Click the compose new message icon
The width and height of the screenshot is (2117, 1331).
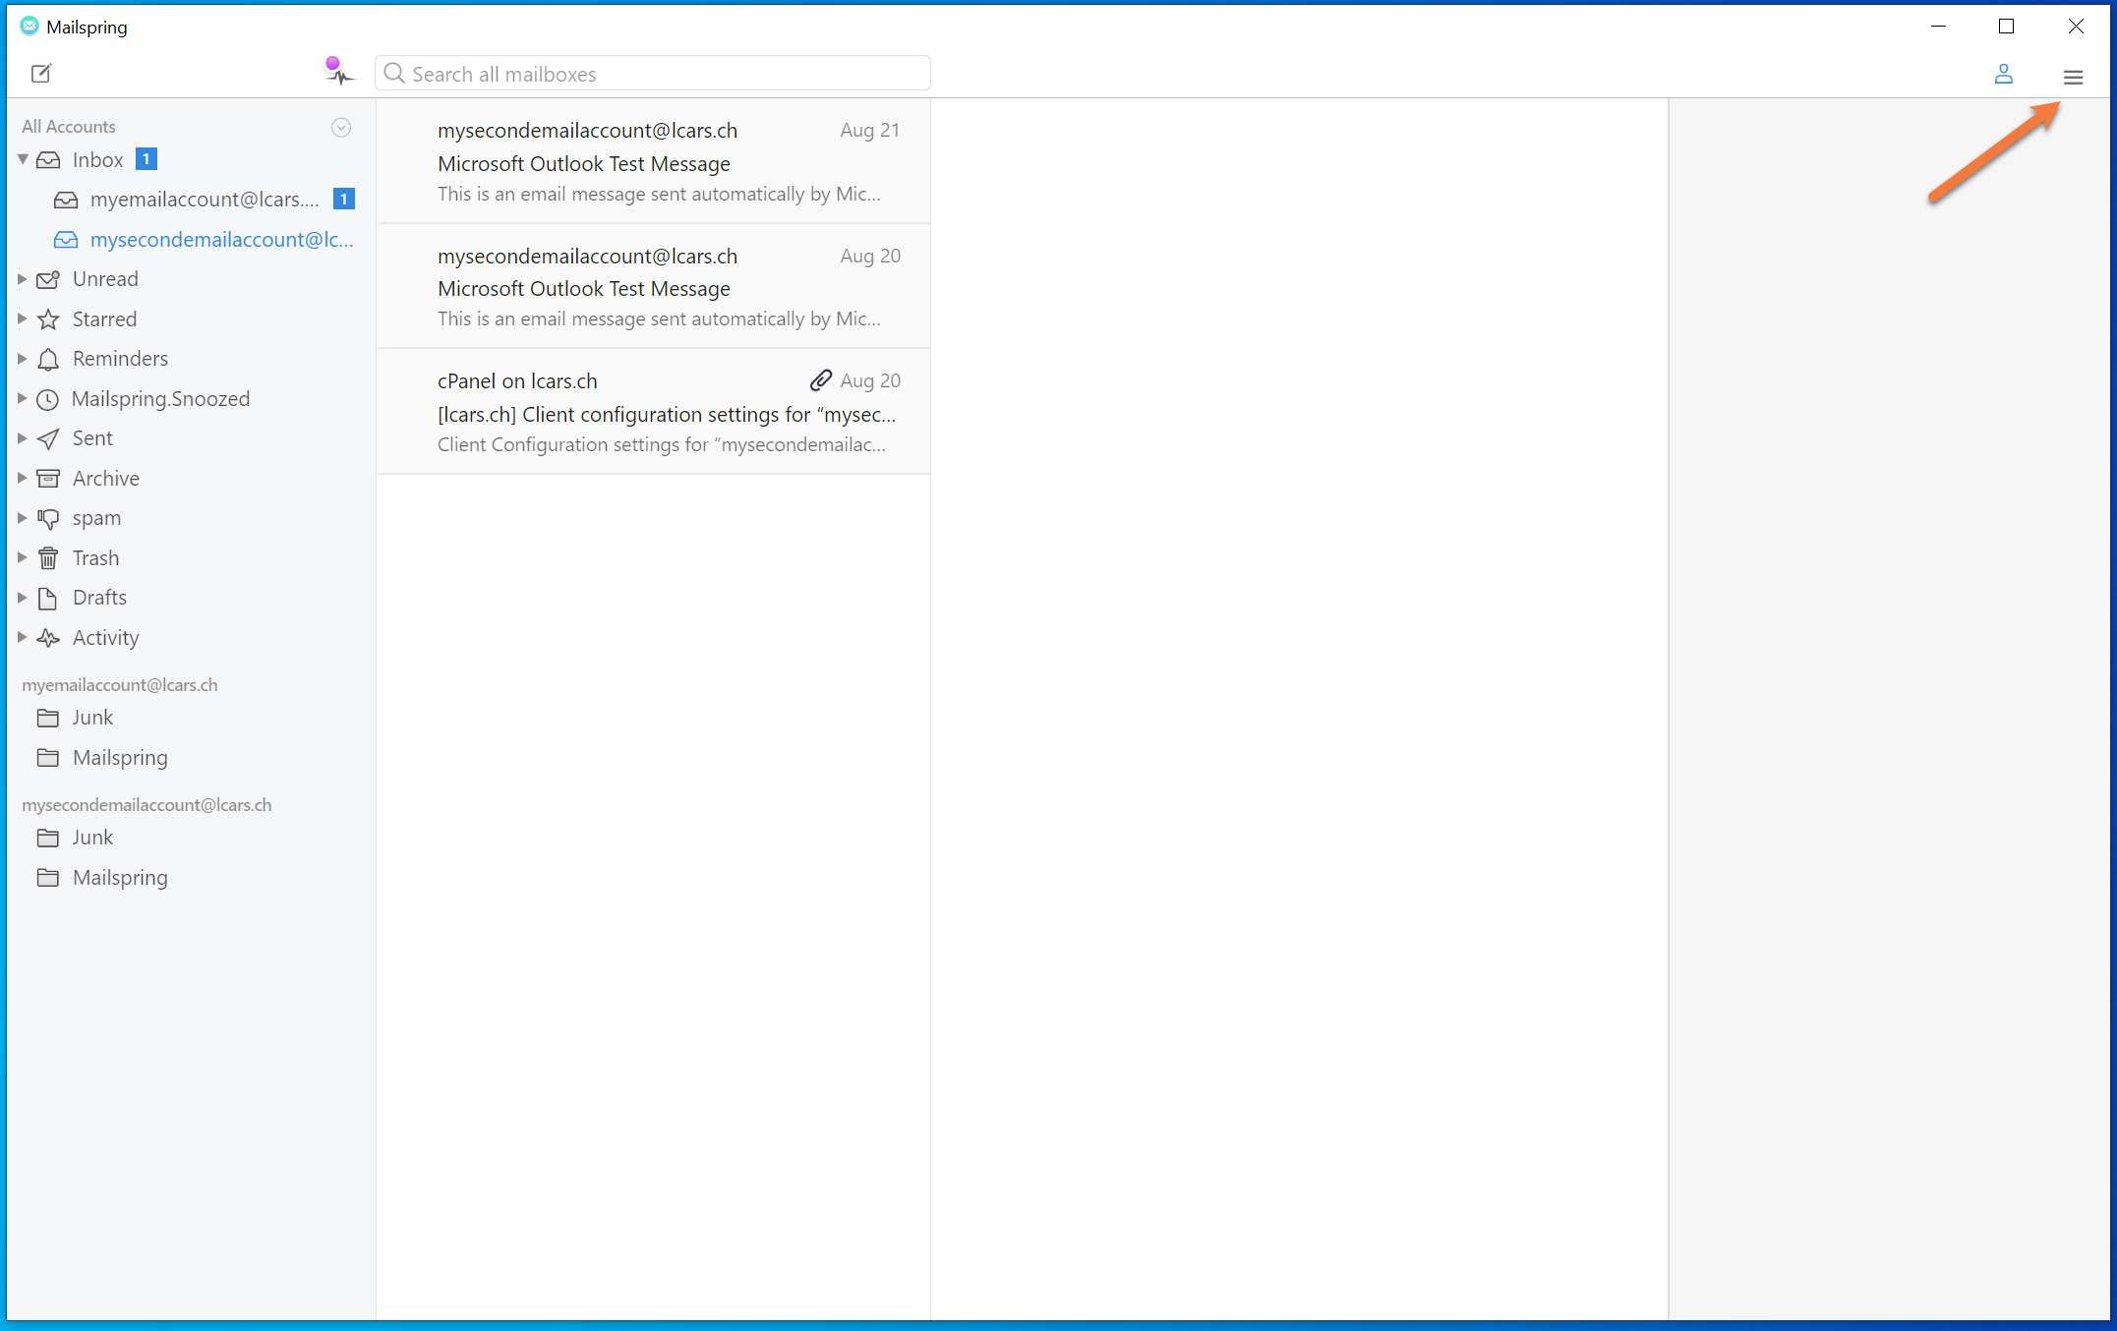[x=41, y=74]
